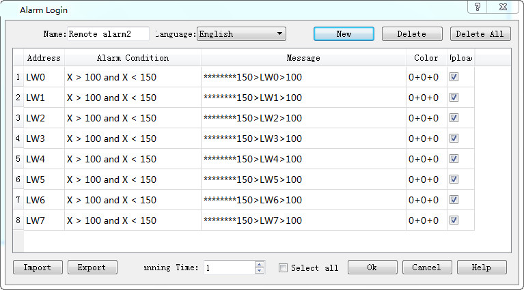Viewport: 524px width, 290px height.
Task: Confirm the dialog with the Ok button
Action: point(372,267)
